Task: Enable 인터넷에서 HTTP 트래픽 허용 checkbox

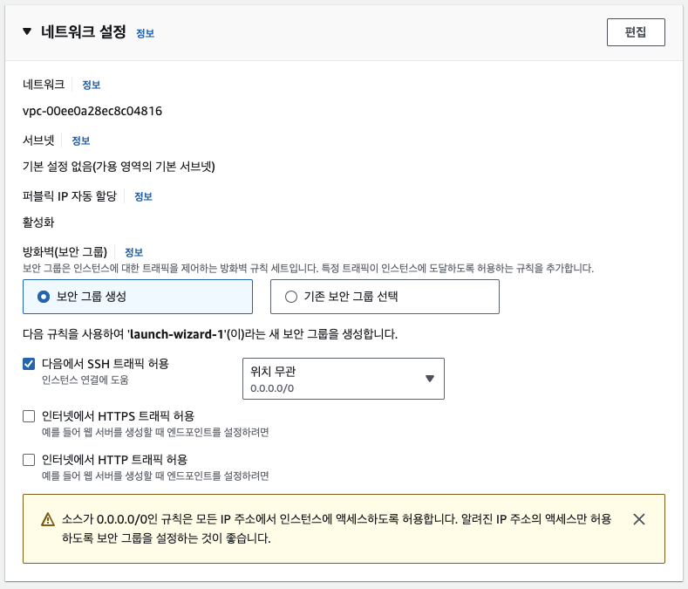Action: coord(29,460)
